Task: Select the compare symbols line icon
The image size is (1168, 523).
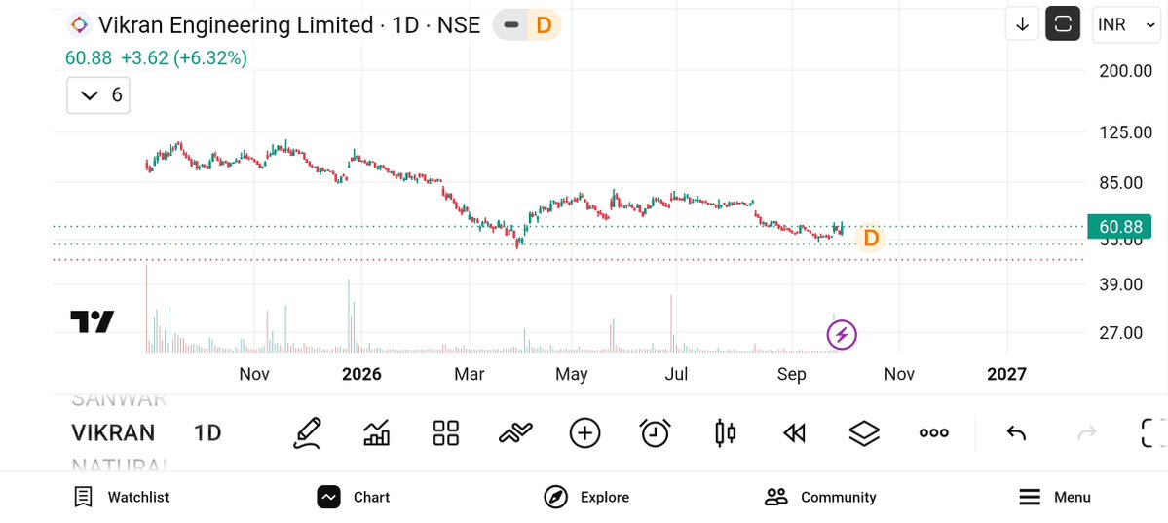Action: (515, 432)
